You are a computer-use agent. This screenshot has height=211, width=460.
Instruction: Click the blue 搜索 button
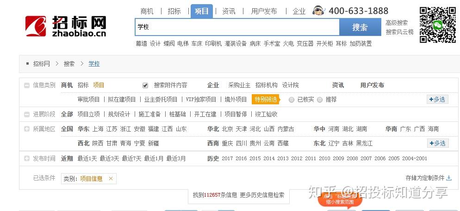360,27
